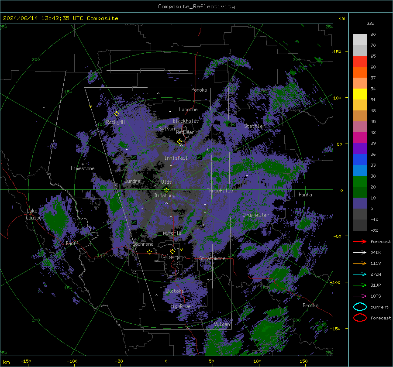Click the yellow diamond marker above RockyMH
This screenshot has width=393, height=367.
click(x=117, y=114)
